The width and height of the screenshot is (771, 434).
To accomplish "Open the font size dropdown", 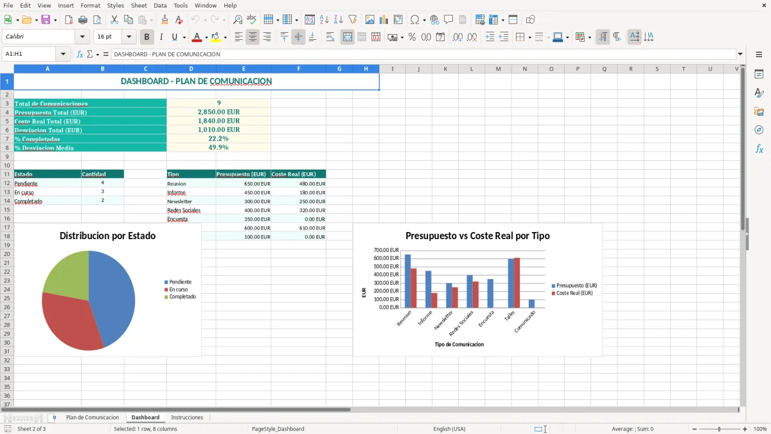I will (128, 37).
